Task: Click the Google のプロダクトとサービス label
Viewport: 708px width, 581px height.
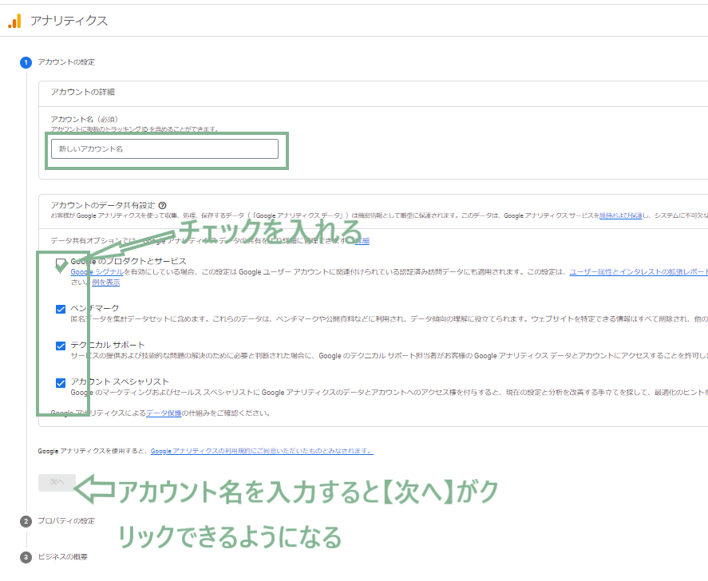Action: (x=129, y=262)
